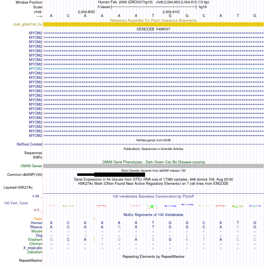
Task: Select the Mouse species label
Action: click(37, 231)
